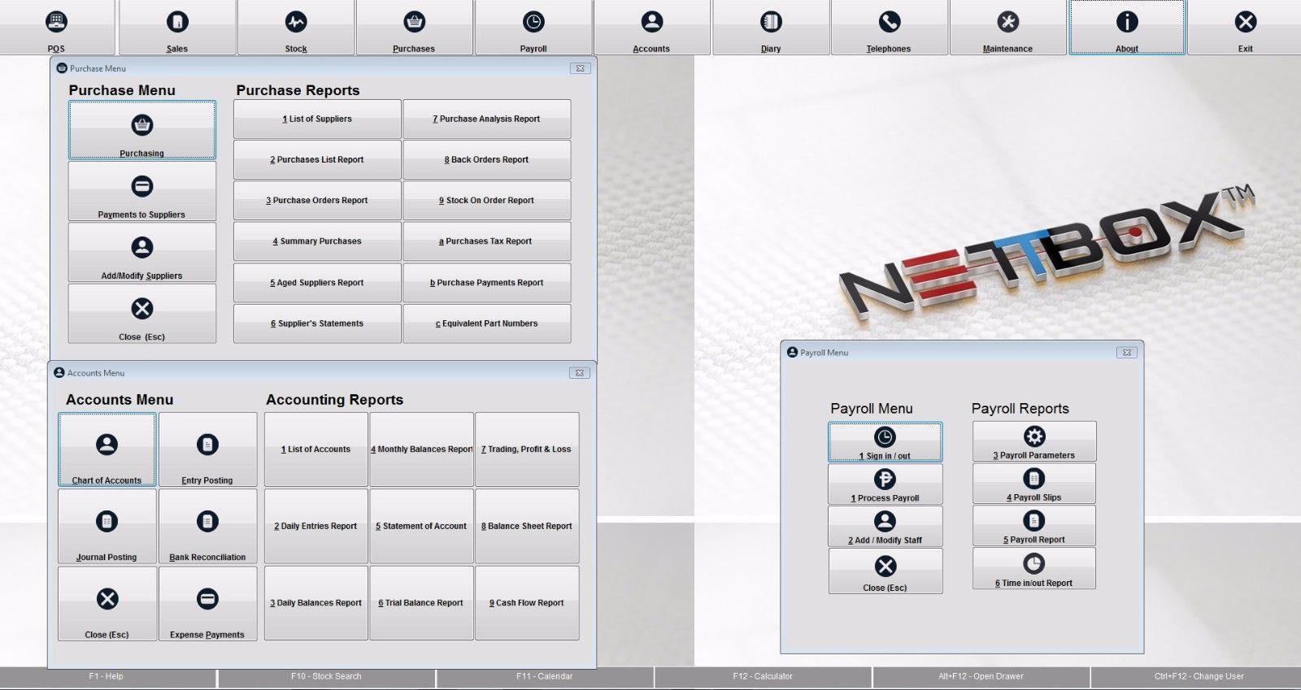
Task: Open the Supplier's Statements report
Action: click(x=317, y=323)
